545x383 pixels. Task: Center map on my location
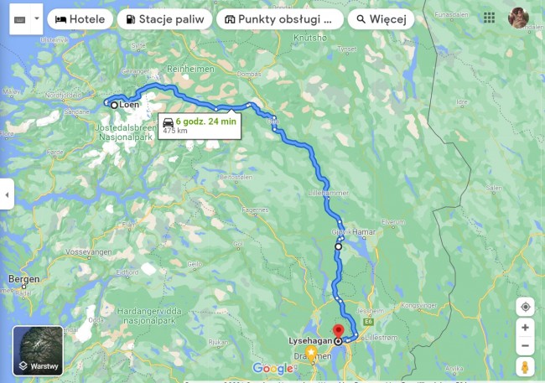[x=525, y=307]
